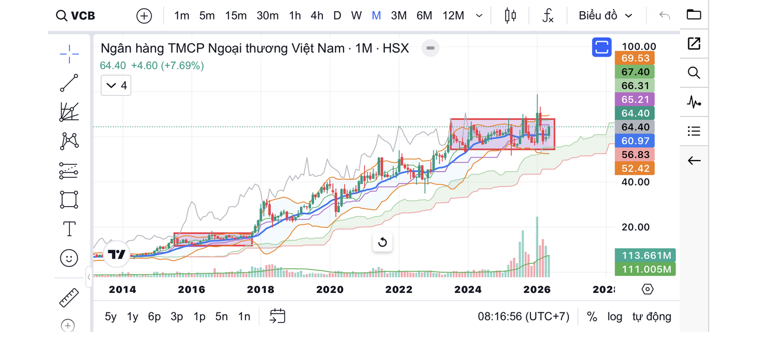
Task: Set date range to 6p
Action: [154, 317]
